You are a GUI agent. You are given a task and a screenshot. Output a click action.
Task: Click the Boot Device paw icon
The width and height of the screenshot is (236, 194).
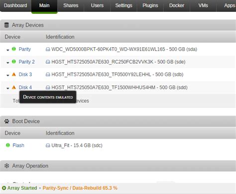click(7, 121)
